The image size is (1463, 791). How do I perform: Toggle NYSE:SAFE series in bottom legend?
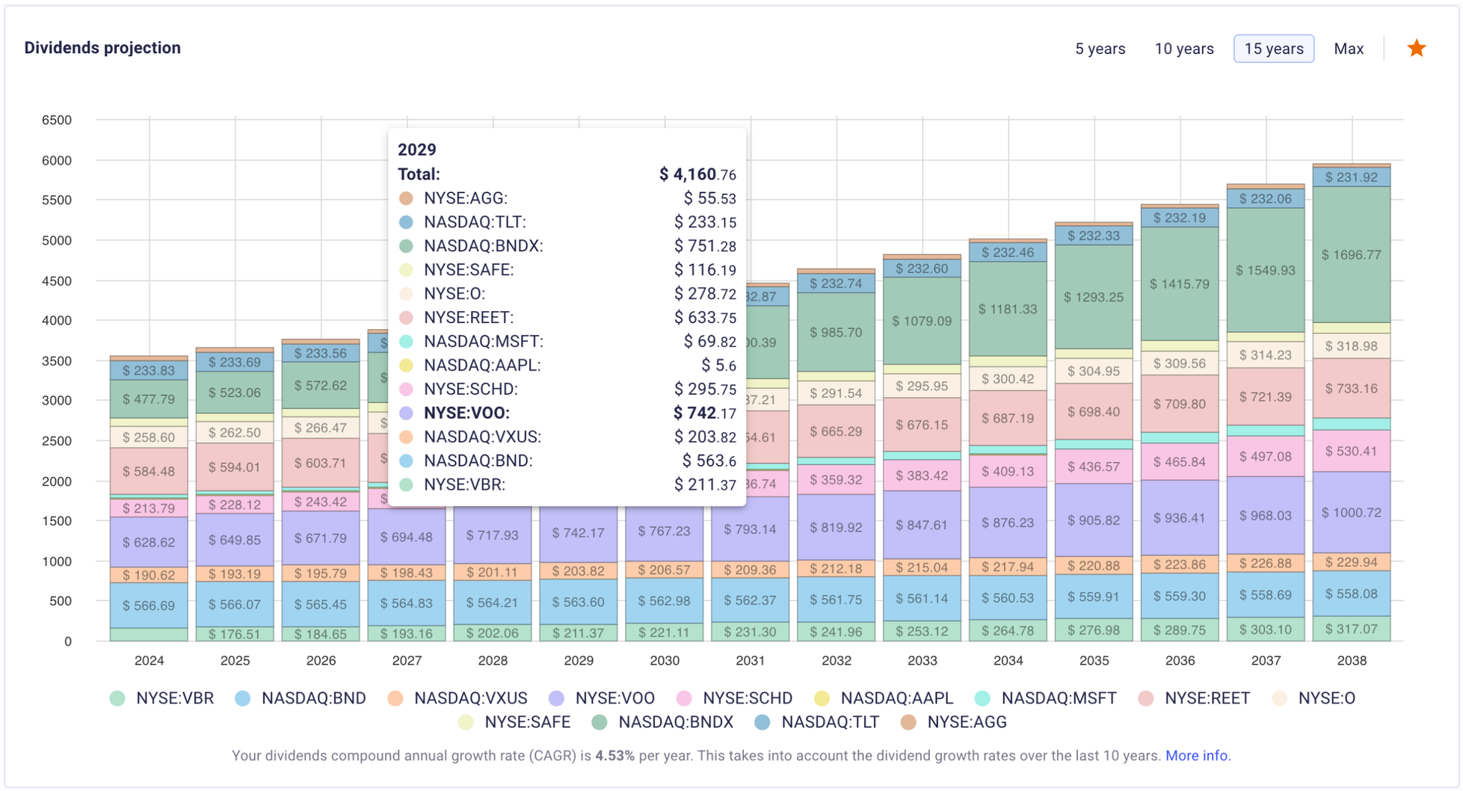(x=514, y=722)
